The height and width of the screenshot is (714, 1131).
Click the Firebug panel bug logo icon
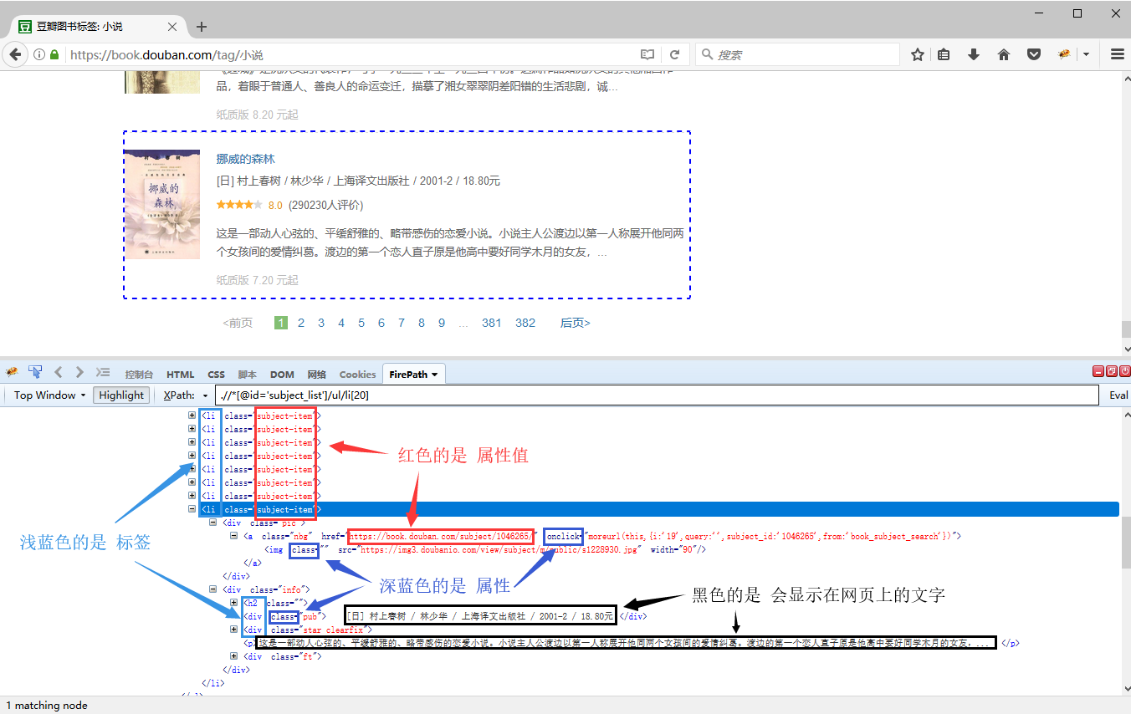pyautogui.click(x=12, y=373)
